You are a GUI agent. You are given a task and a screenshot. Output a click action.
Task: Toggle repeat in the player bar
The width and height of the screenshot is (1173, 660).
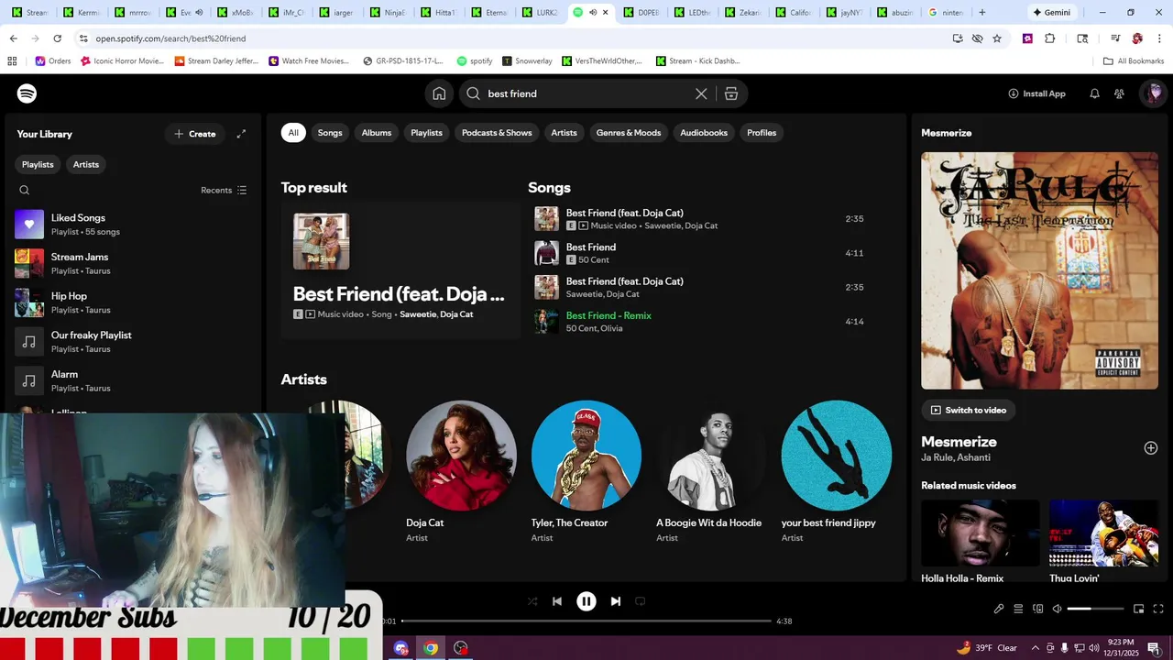coord(641,601)
